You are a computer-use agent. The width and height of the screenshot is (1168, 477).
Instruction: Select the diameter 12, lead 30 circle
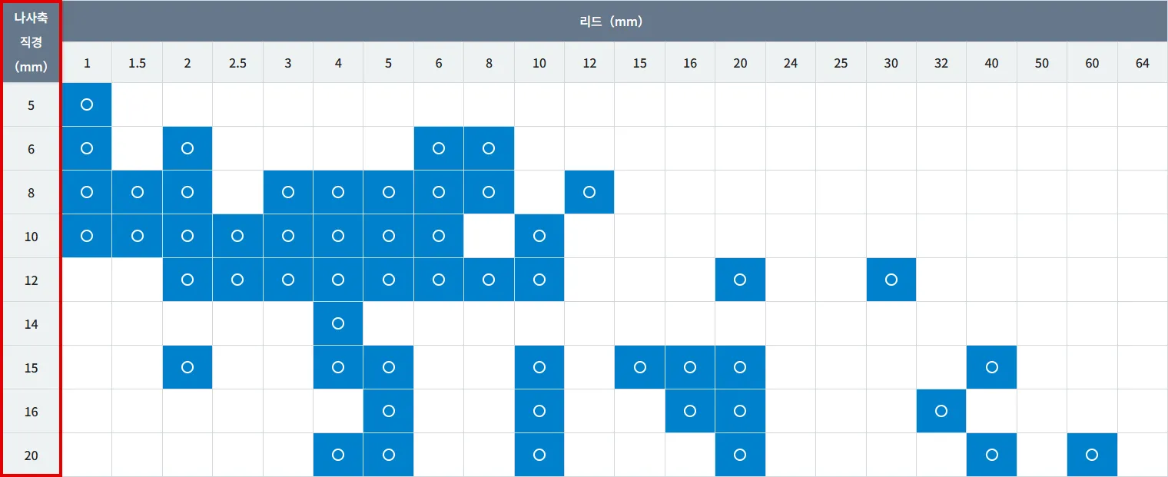pyautogui.click(x=891, y=280)
